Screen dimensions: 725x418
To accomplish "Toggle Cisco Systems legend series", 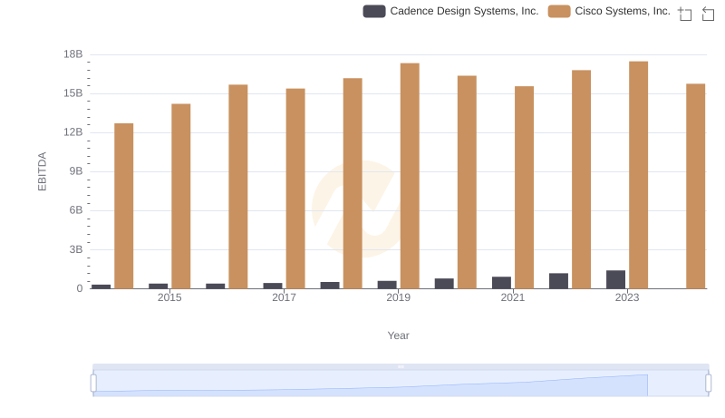I will 609,11.
